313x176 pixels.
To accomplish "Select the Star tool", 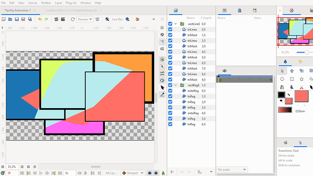I will tap(301, 79).
